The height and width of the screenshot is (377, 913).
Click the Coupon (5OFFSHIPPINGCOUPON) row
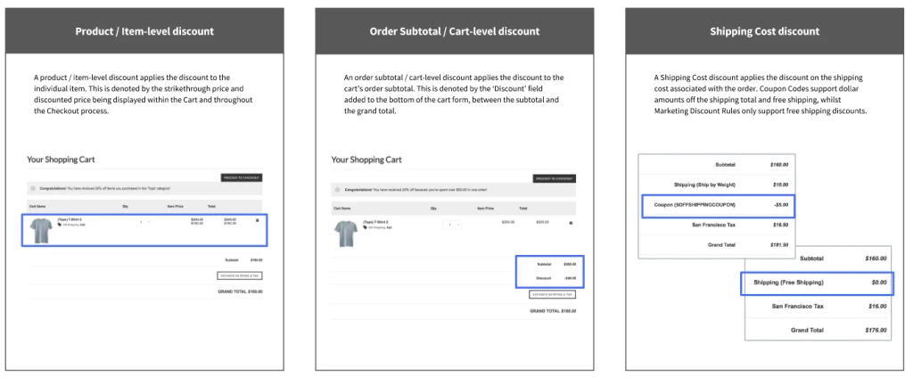[x=719, y=206]
